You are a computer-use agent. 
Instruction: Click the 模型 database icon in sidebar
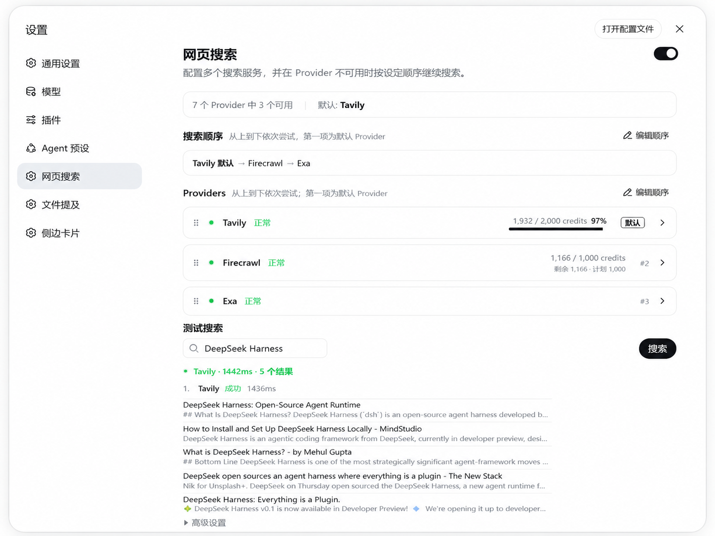point(31,91)
